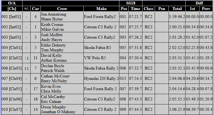Click the Total column header
The height and width of the screenshot is (115, 214).
click(x=177, y=9)
